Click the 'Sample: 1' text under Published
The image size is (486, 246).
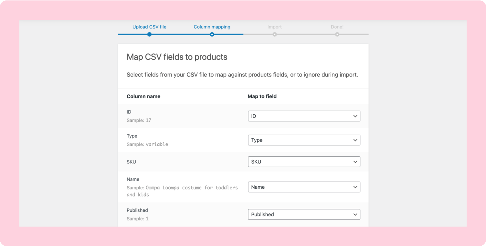pos(138,219)
